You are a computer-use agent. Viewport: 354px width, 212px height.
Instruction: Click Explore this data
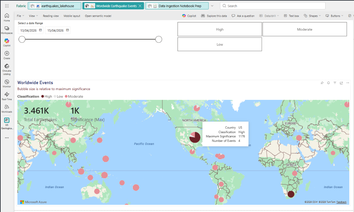pos(214,16)
